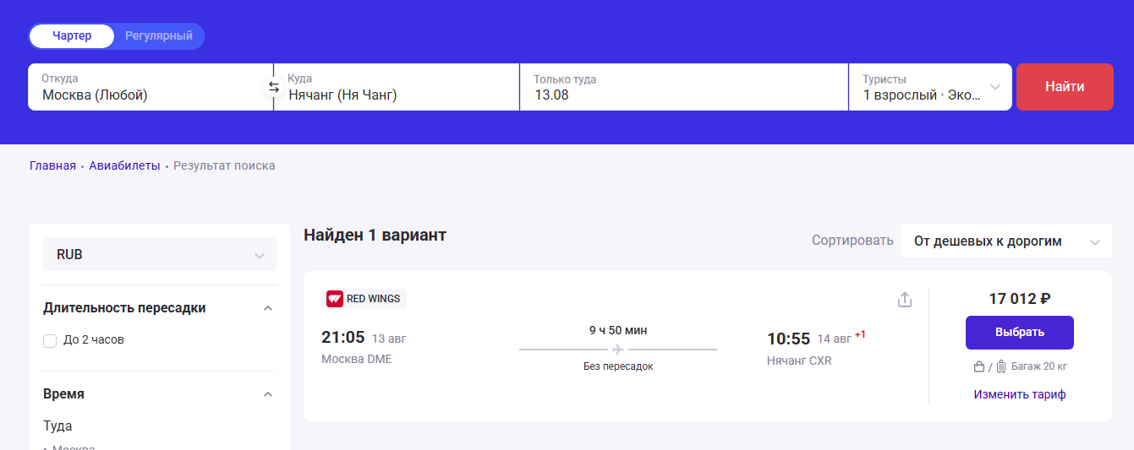Screen dimensions: 1134x450
Task: Switch to Чартер flight type
Action: pos(72,36)
